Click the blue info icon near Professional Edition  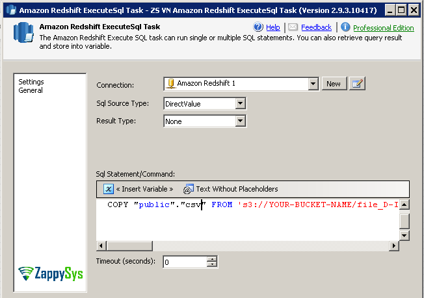[x=345, y=27]
